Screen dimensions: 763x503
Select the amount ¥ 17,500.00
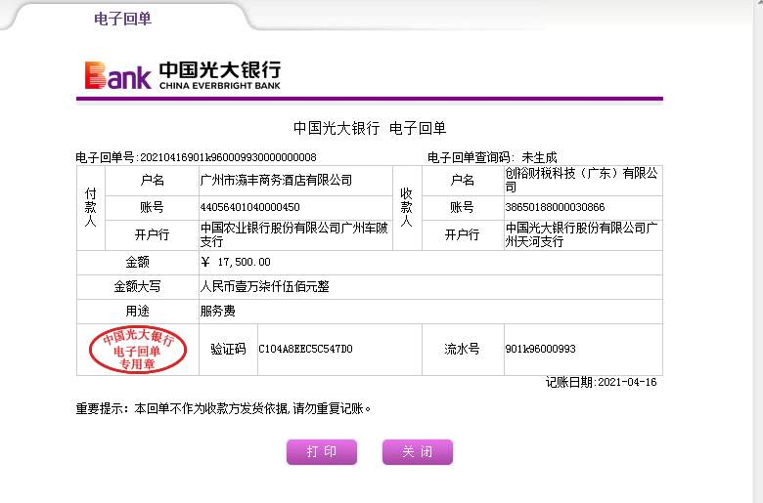(x=236, y=263)
